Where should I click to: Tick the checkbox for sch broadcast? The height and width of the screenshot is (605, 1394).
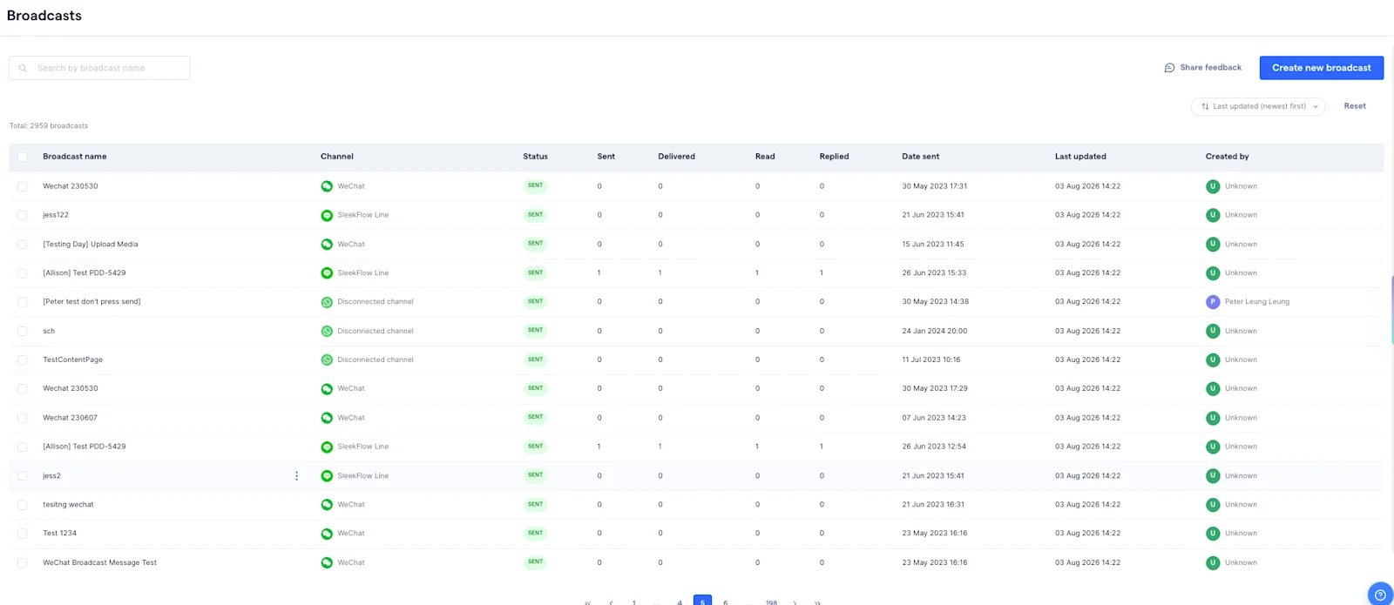tap(23, 331)
